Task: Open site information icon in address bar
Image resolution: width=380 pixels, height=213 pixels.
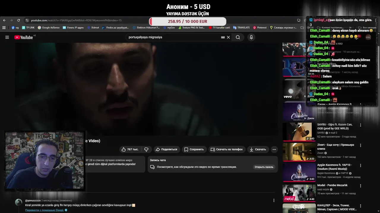Action: [x=27, y=20]
